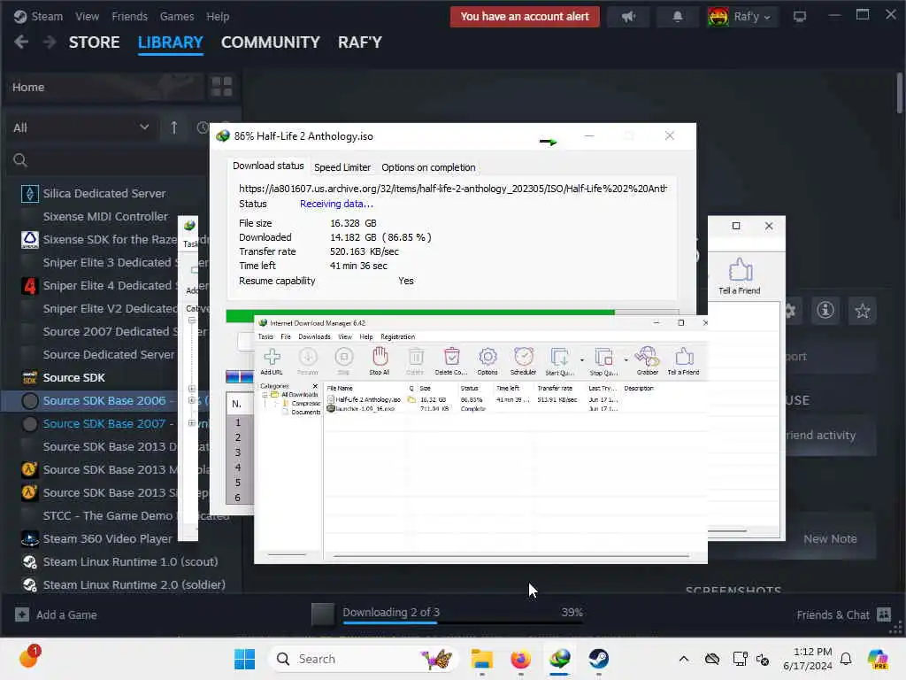Click the Steam icon in the taskbar

pos(599,659)
